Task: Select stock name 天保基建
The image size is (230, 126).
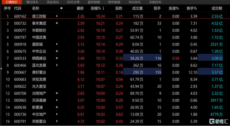Action: click(39, 100)
